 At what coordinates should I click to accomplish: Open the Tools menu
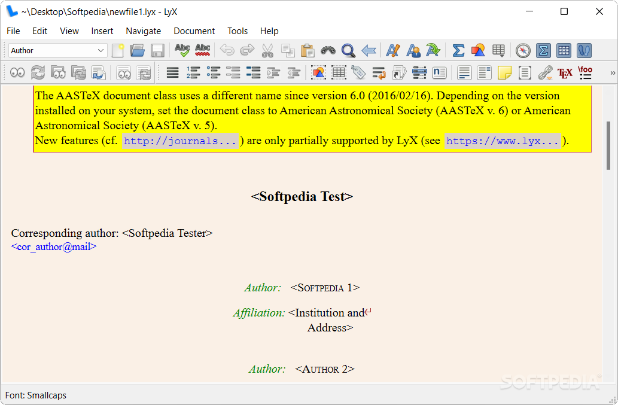point(238,31)
